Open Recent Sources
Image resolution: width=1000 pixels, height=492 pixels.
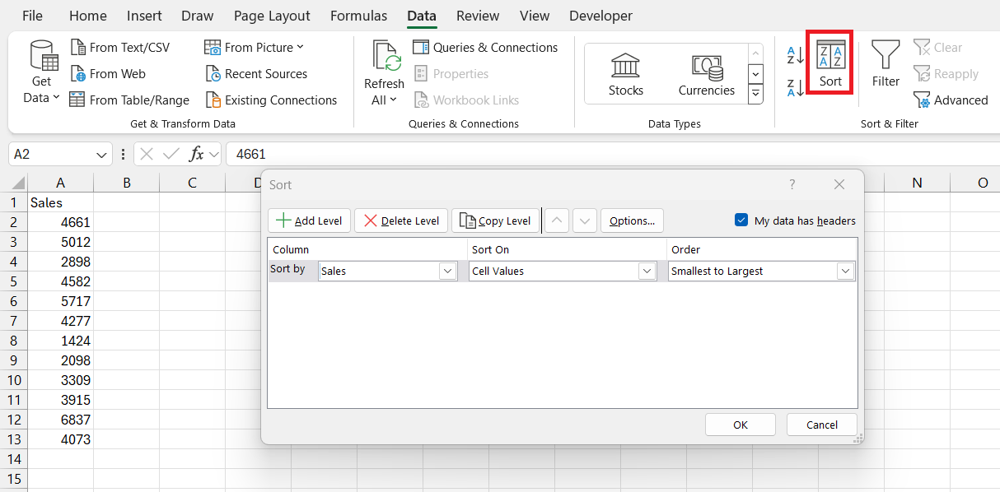tap(256, 74)
